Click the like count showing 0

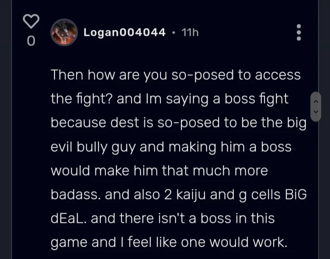point(31,41)
